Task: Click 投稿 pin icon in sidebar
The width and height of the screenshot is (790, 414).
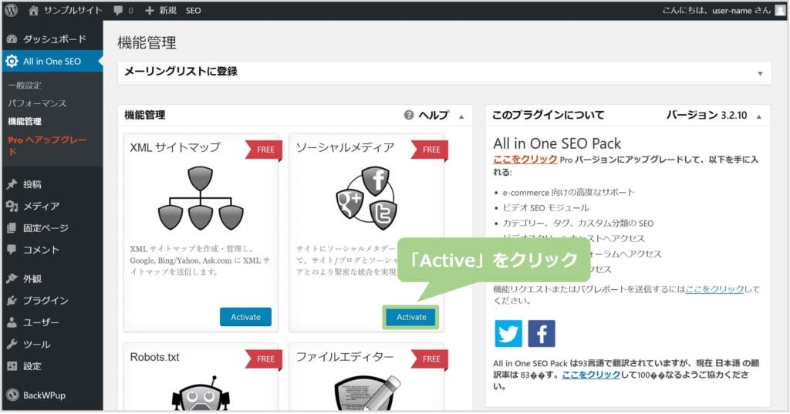Action: [12, 184]
